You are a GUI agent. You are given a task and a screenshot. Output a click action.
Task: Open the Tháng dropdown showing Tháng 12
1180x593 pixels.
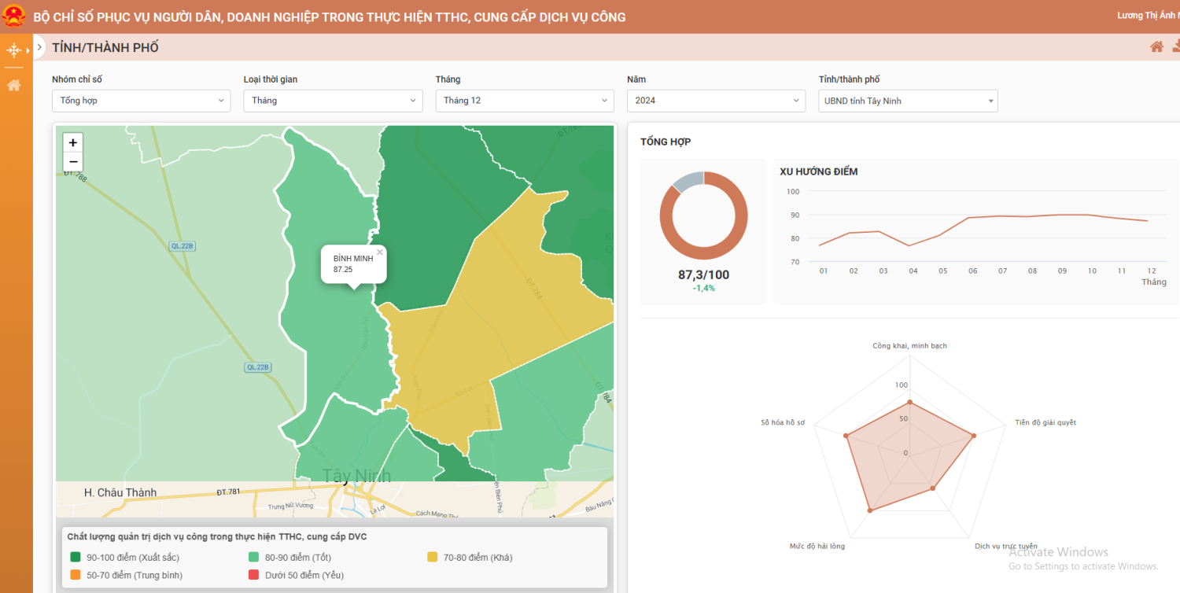coord(525,101)
